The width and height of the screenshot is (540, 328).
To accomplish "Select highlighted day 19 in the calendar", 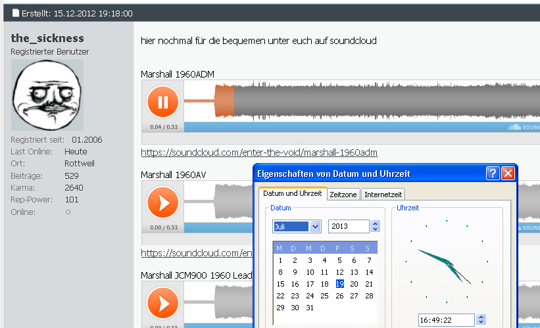I will tap(339, 284).
